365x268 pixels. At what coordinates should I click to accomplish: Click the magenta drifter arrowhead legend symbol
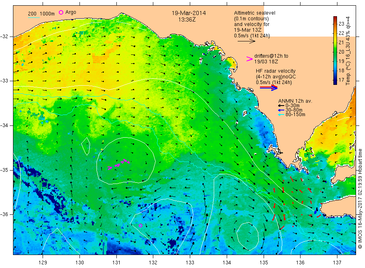pos(249,59)
